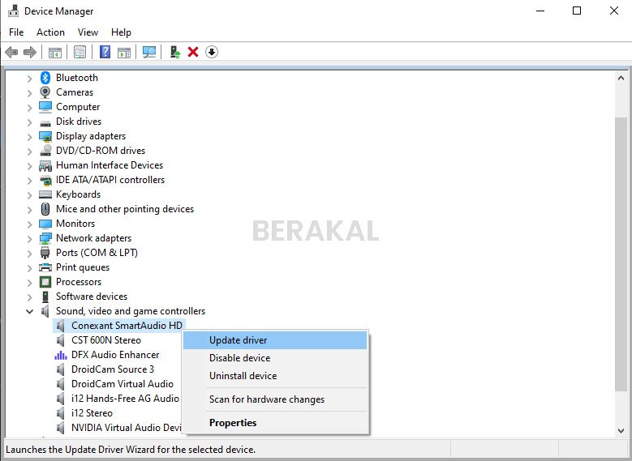Click Show/Hide Console Tree toolbar icon

[x=55, y=52]
